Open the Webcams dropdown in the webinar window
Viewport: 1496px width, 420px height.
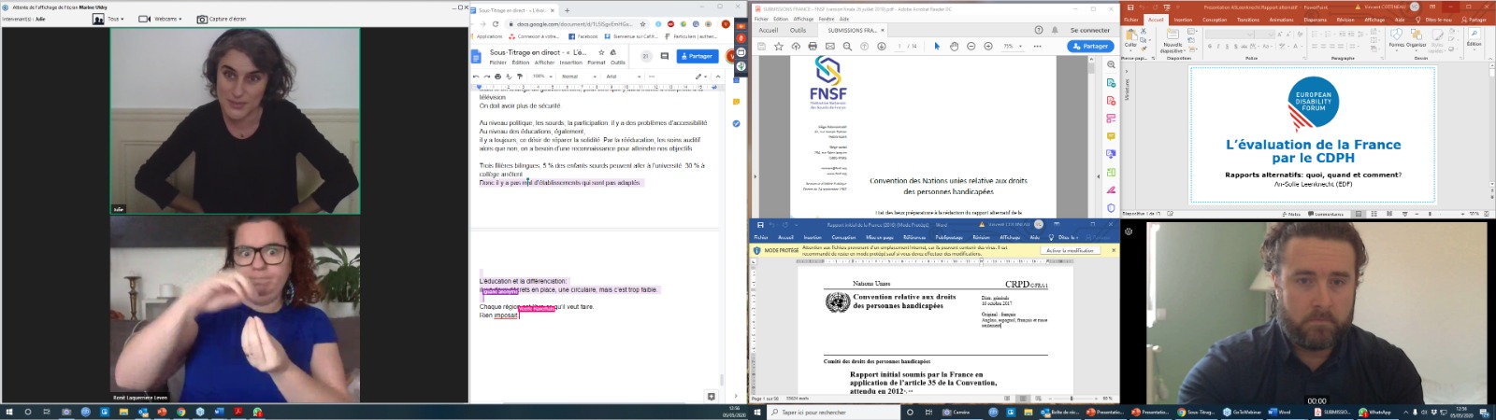(x=159, y=19)
